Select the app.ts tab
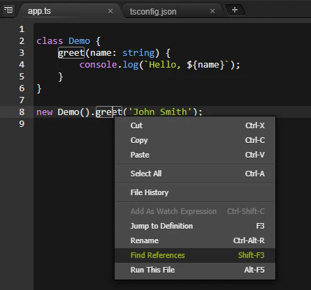 39,11
